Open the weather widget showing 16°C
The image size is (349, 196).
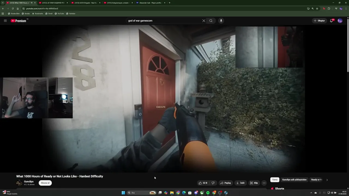tap(10, 193)
